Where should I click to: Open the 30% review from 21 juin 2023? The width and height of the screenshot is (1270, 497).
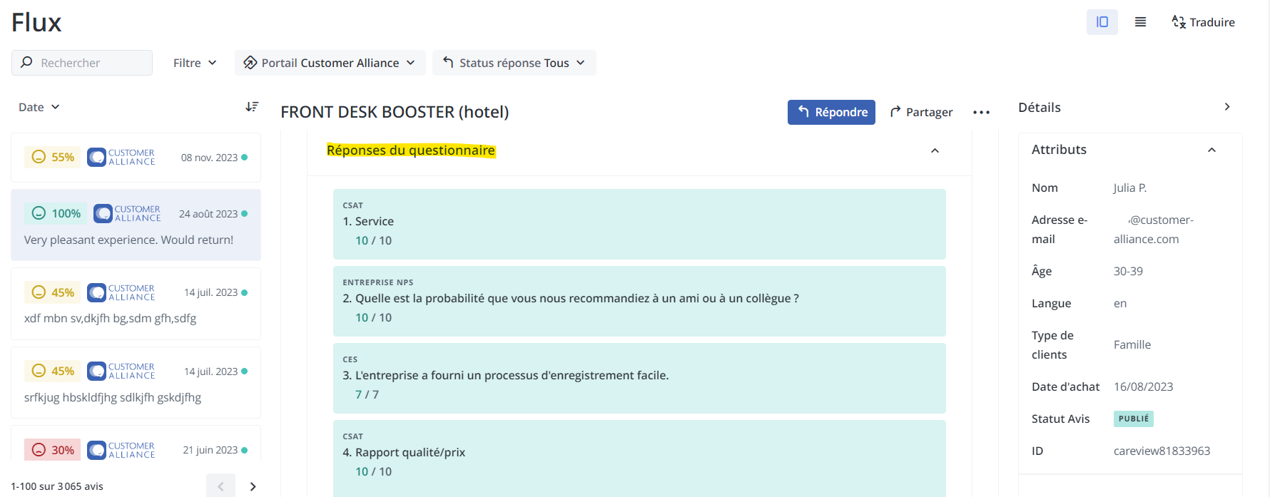coord(136,445)
